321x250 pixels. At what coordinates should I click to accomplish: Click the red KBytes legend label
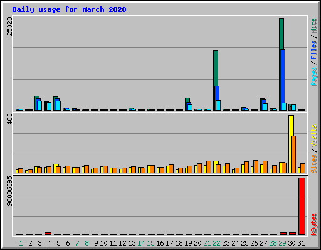(x=313, y=224)
